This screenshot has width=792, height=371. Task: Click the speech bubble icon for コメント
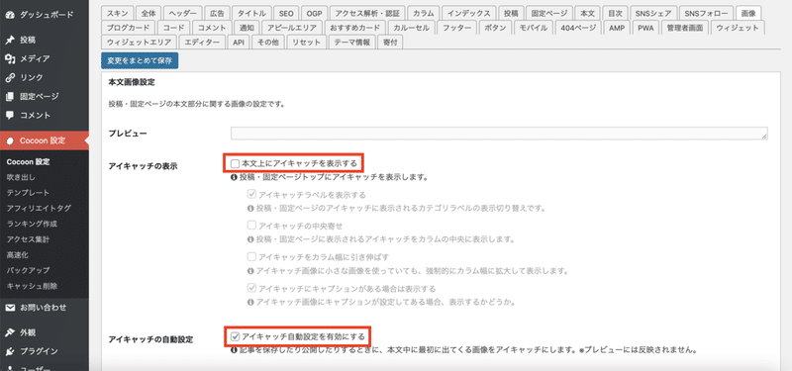click(x=10, y=115)
